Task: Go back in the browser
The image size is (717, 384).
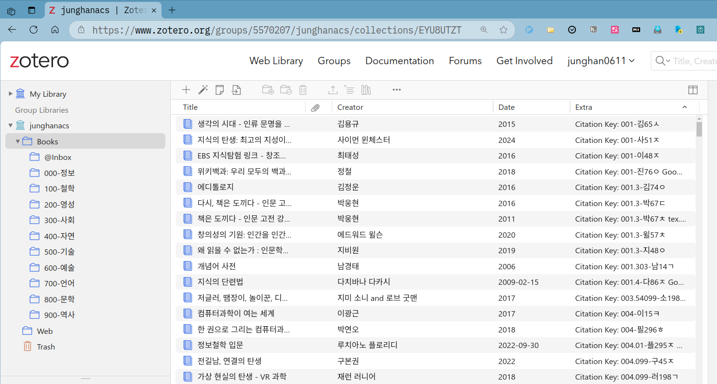Action: click(x=12, y=30)
